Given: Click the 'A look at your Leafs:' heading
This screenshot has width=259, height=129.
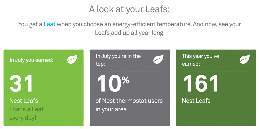Looking at the screenshot, I should [129, 9].
